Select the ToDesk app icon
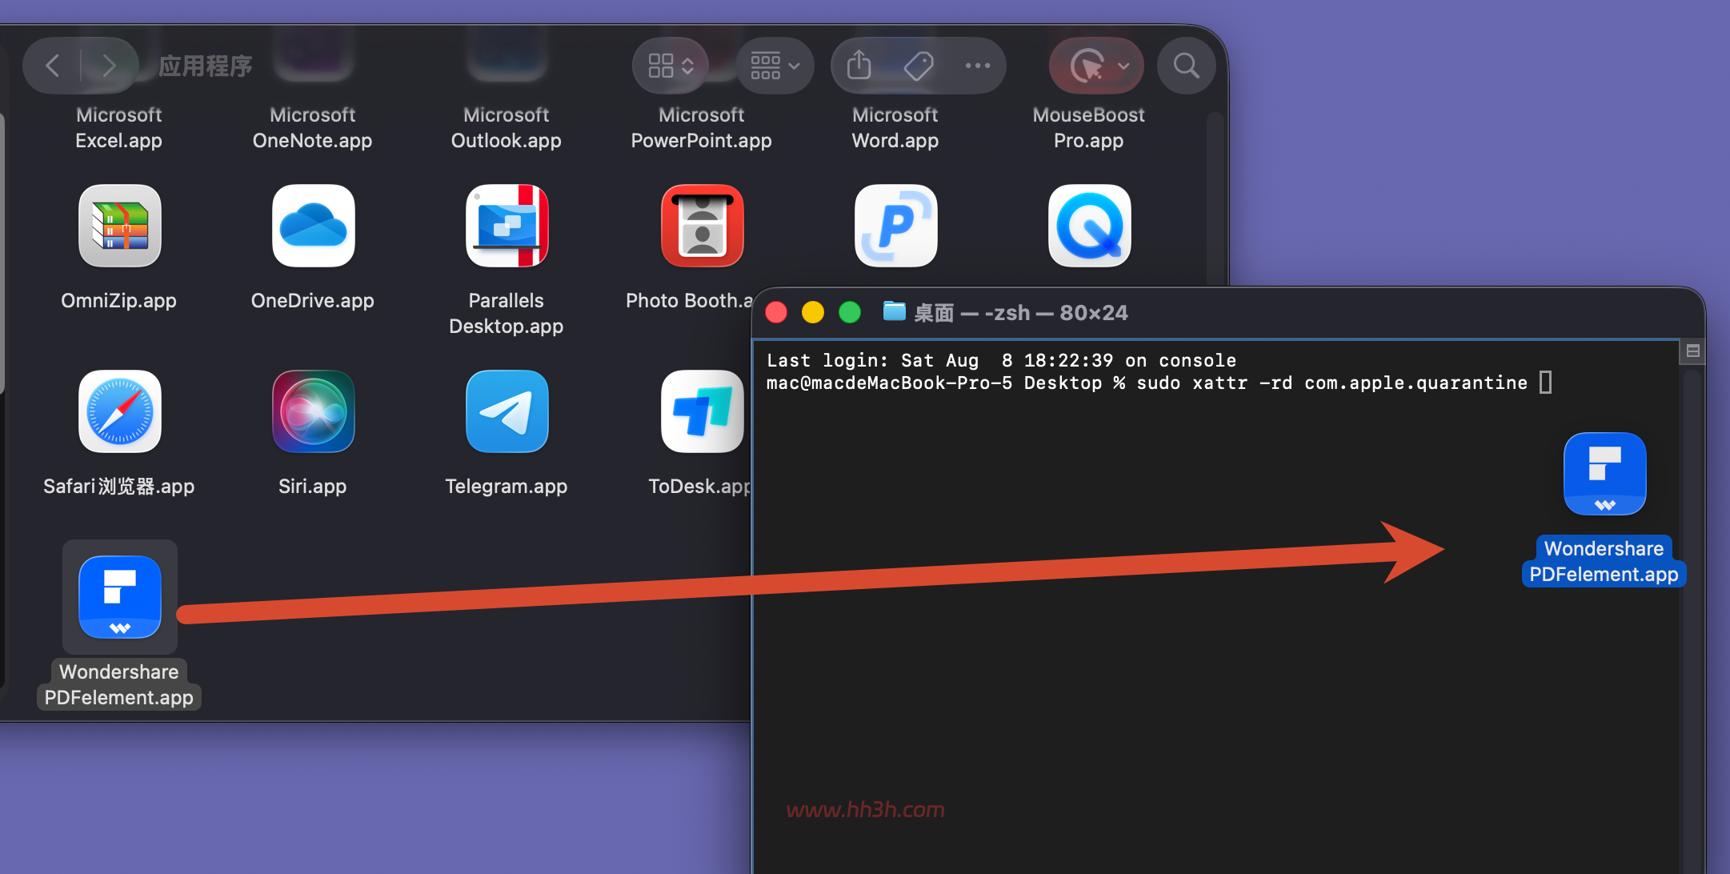1730x874 pixels. click(702, 411)
